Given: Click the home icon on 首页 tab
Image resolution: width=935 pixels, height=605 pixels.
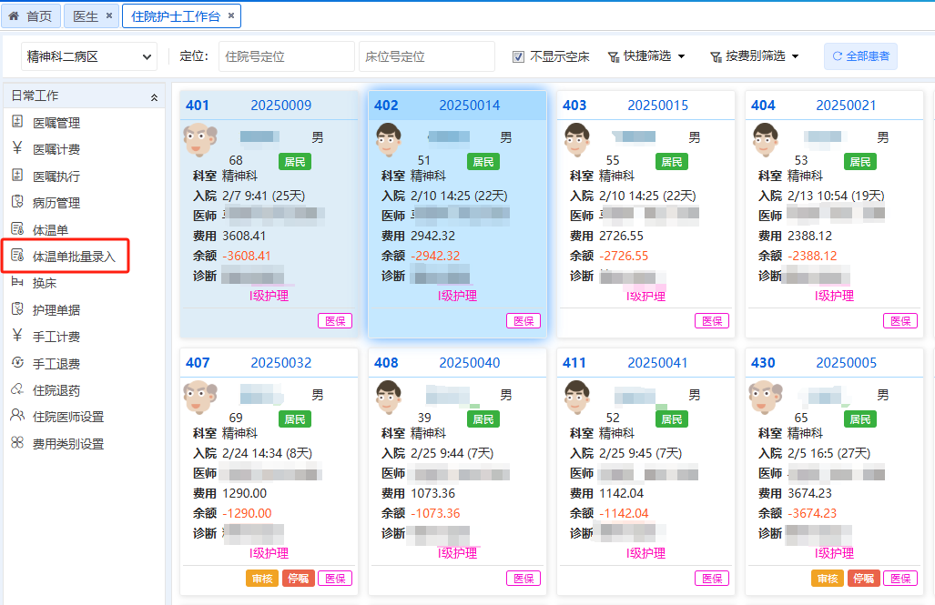Looking at the screenshot, I should pos(14,16).
